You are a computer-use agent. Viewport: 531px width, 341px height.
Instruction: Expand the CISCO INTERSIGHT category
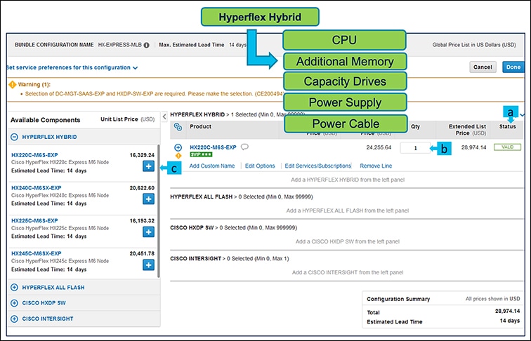15,318
